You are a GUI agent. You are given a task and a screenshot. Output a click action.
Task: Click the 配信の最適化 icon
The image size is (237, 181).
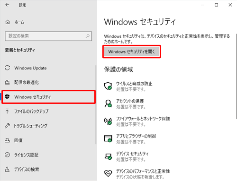[x=7, y=82]
